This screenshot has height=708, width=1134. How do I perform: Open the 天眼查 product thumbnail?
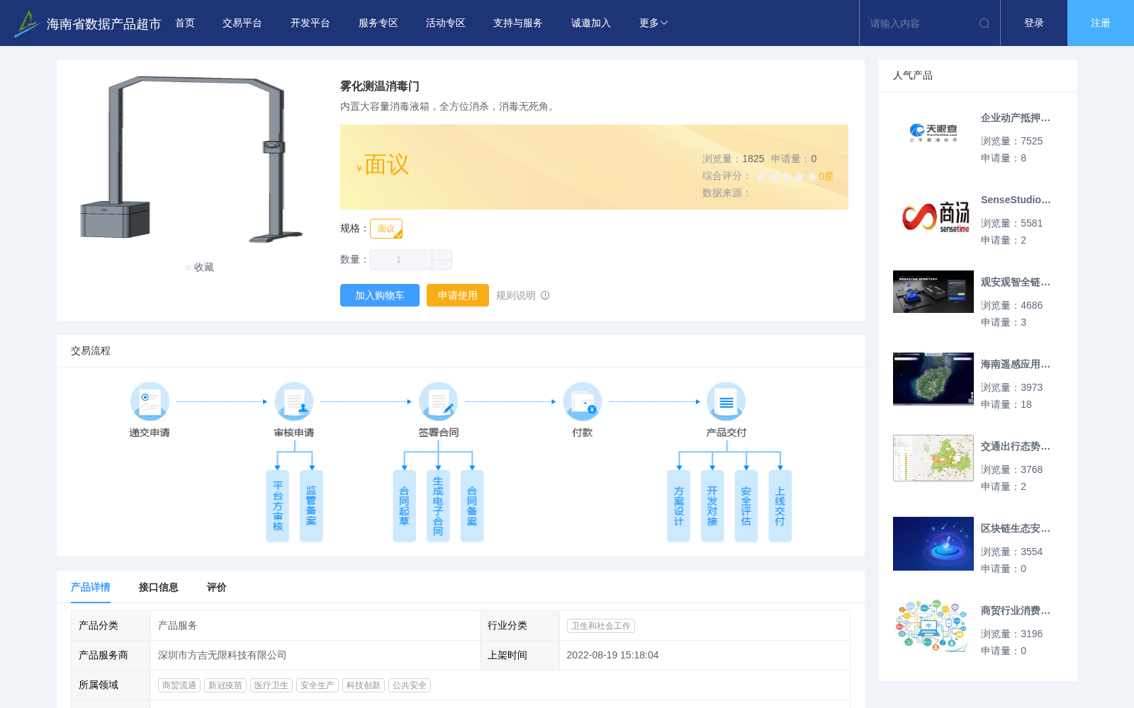click(933, 133)
